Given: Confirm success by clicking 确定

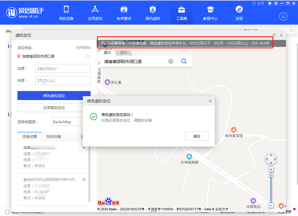Looking at the screenshot, I should pyautogui.click(x=197, y=136).
